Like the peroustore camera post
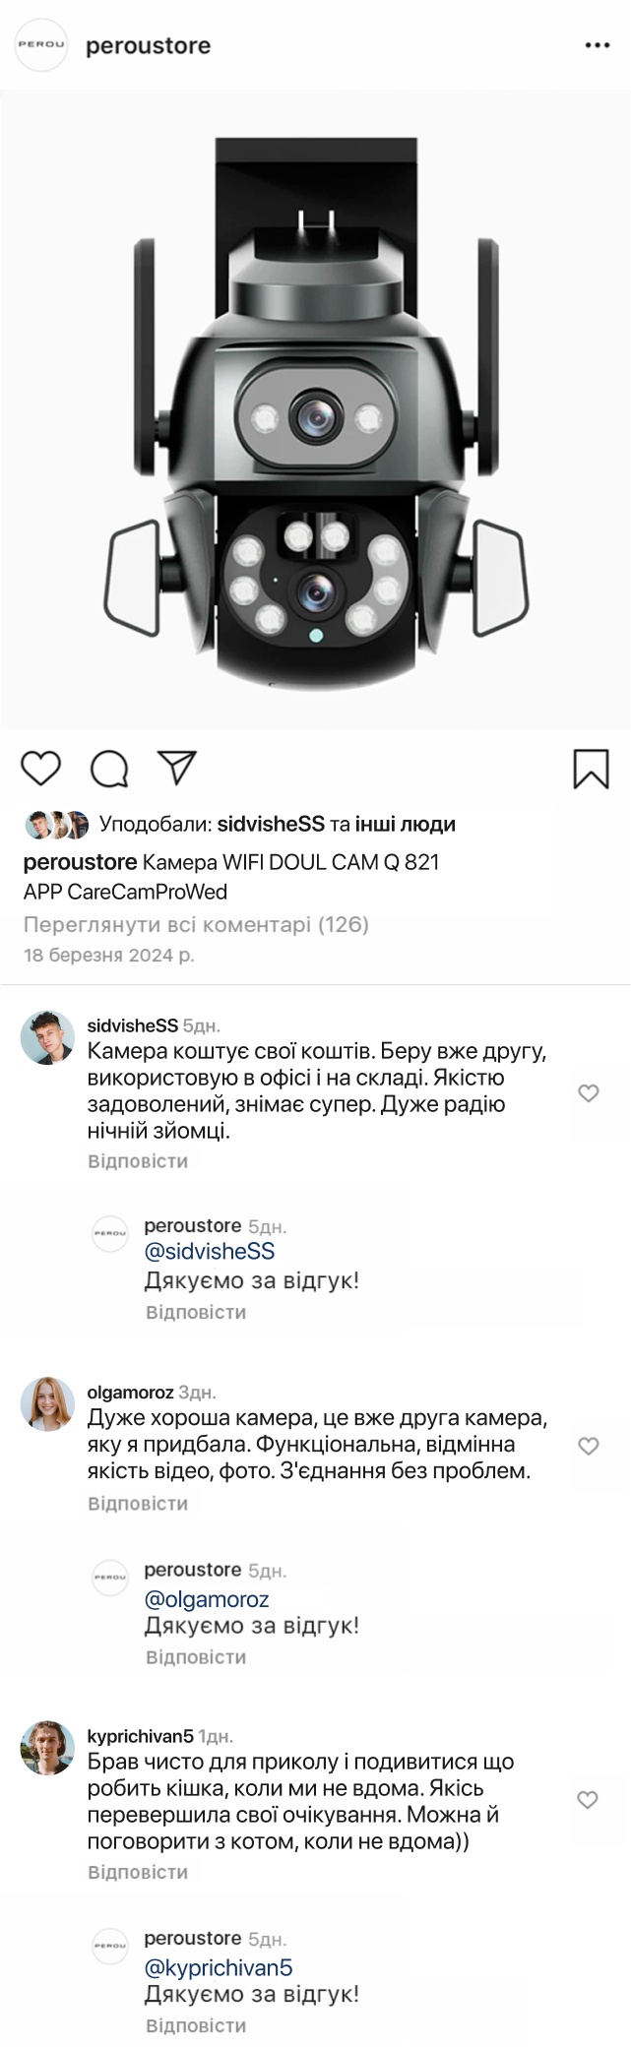The width and height of the screenshot is (631, 2047). coord(41,768)
